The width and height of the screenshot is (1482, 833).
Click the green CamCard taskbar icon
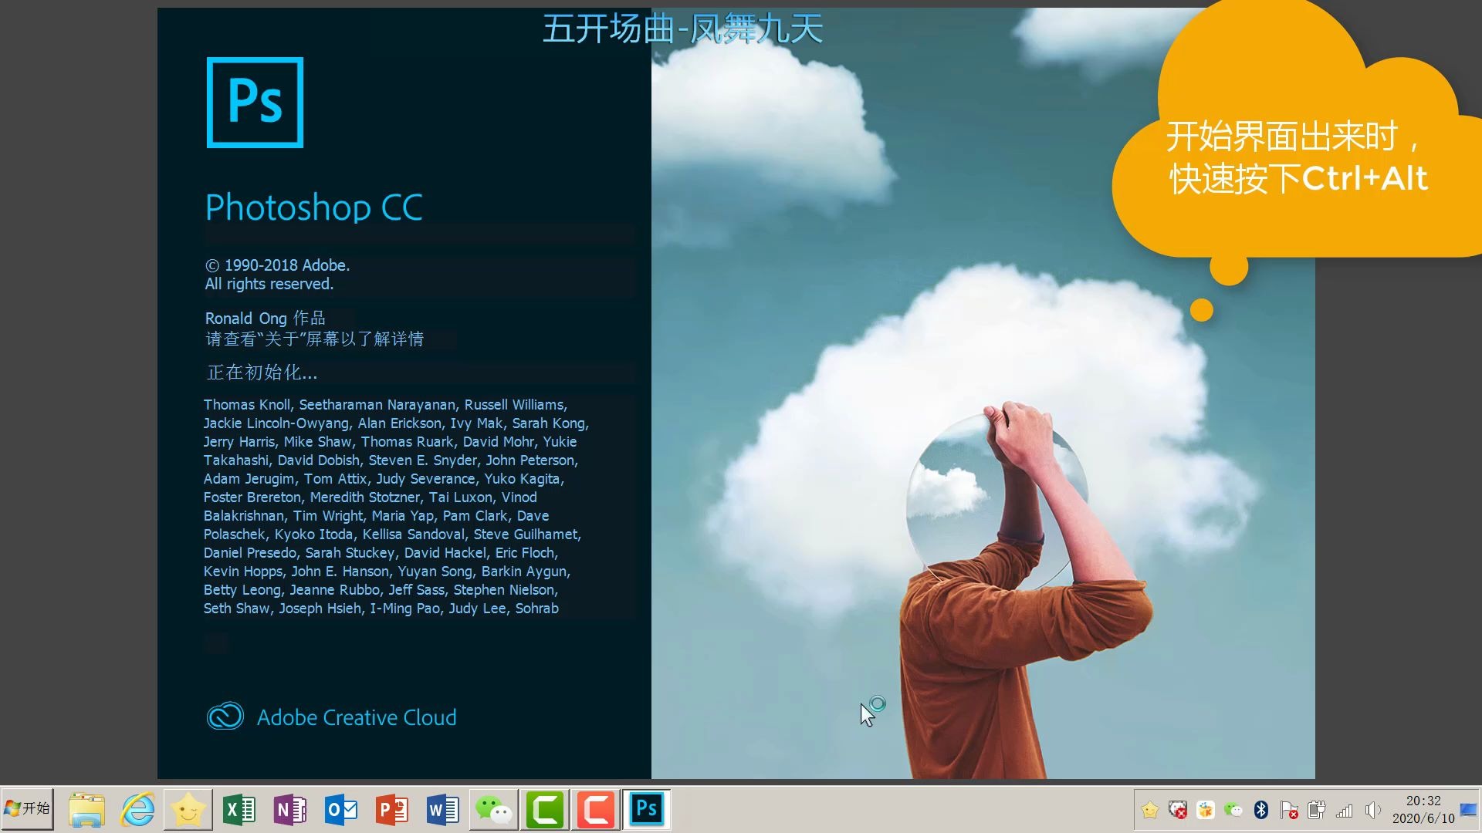(x=547, y=808)
